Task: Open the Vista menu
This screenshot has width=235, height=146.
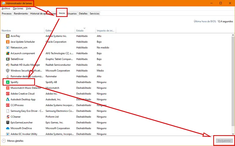Action: [28, 8]
